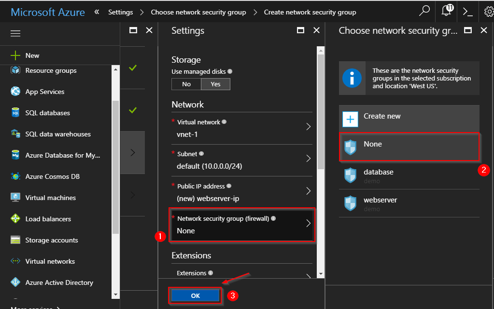This screenshot has width=494, height=309.
Task: Toggle the hamburger menu in sidebar
Action: click(15, 33)
